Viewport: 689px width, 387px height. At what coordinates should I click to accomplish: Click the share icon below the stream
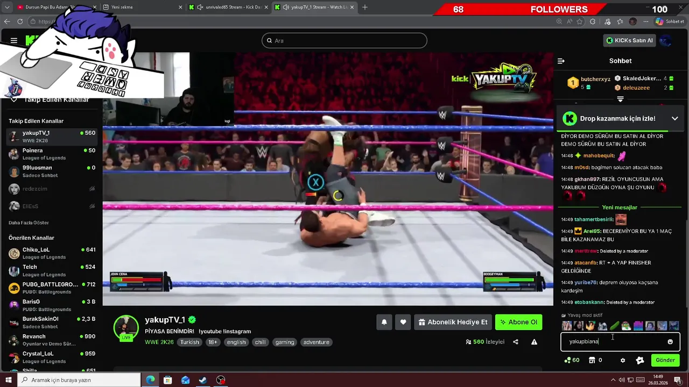point(516,342)
